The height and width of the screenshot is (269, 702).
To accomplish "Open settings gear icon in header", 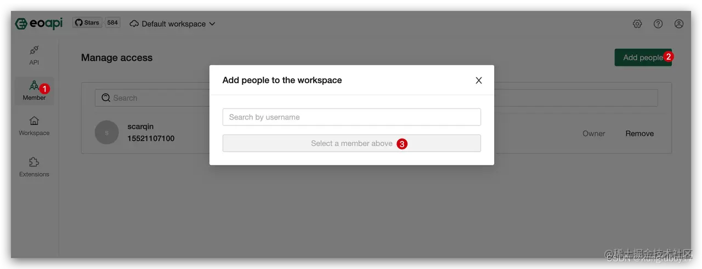I will (x=637, y=24).
